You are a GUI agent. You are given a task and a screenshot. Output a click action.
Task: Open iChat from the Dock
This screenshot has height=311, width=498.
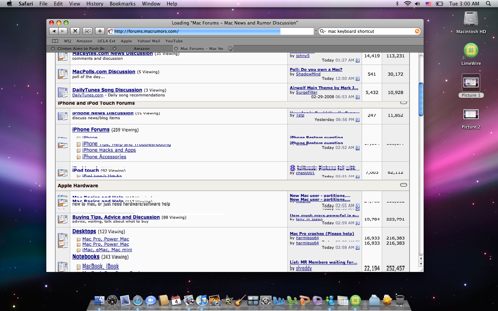[x=150, y=300]
